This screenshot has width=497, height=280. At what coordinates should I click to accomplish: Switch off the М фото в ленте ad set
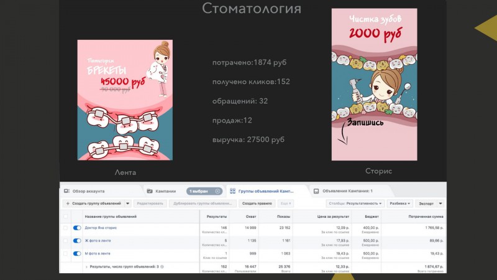tap(77, 254)
